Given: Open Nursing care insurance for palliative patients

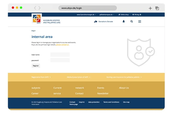Looking at the screenshot, I should click(124, 77).
